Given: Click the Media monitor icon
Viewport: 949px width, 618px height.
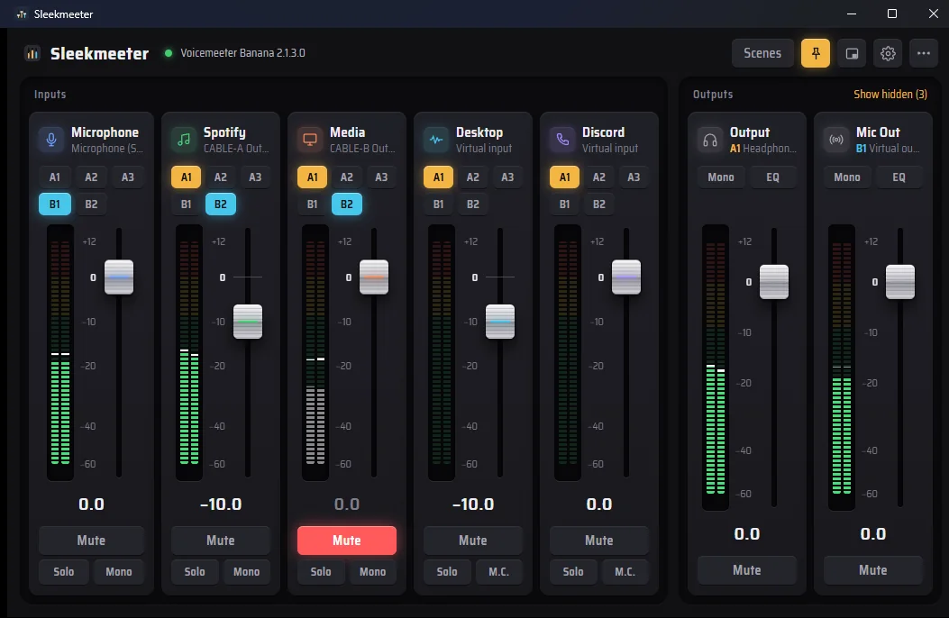Looking at the screenshot, I should 310,140.
